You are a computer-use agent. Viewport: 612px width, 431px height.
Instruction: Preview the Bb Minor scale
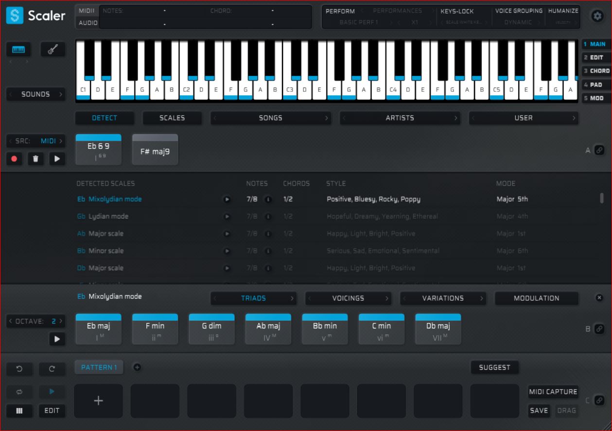click(226, 251)
